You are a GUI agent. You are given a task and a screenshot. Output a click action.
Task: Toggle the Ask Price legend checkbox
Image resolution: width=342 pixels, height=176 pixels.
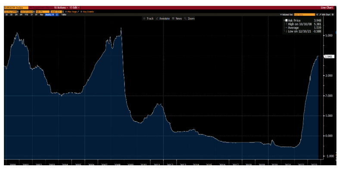click(285, 20)
